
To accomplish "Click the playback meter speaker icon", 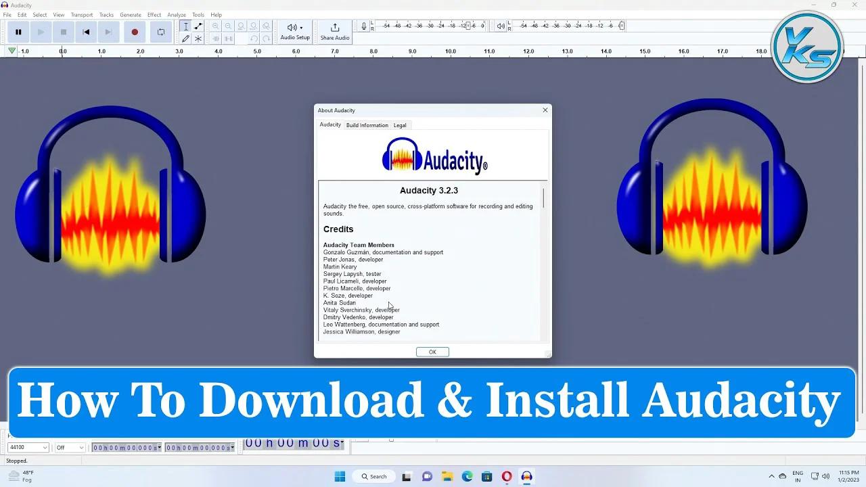I will point(500,26).
